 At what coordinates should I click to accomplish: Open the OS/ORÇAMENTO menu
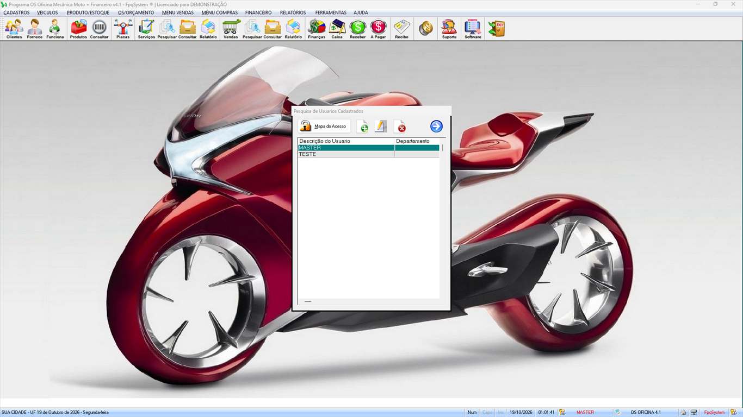(x=136, y=12)
